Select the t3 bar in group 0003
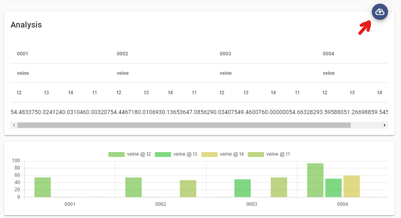Image resolution: width=401 pixels, height=218 pixels. point(242,188)
